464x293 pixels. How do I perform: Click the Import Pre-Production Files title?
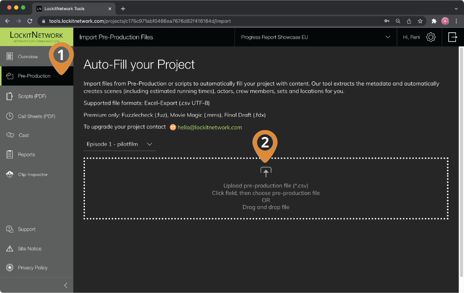116,37
